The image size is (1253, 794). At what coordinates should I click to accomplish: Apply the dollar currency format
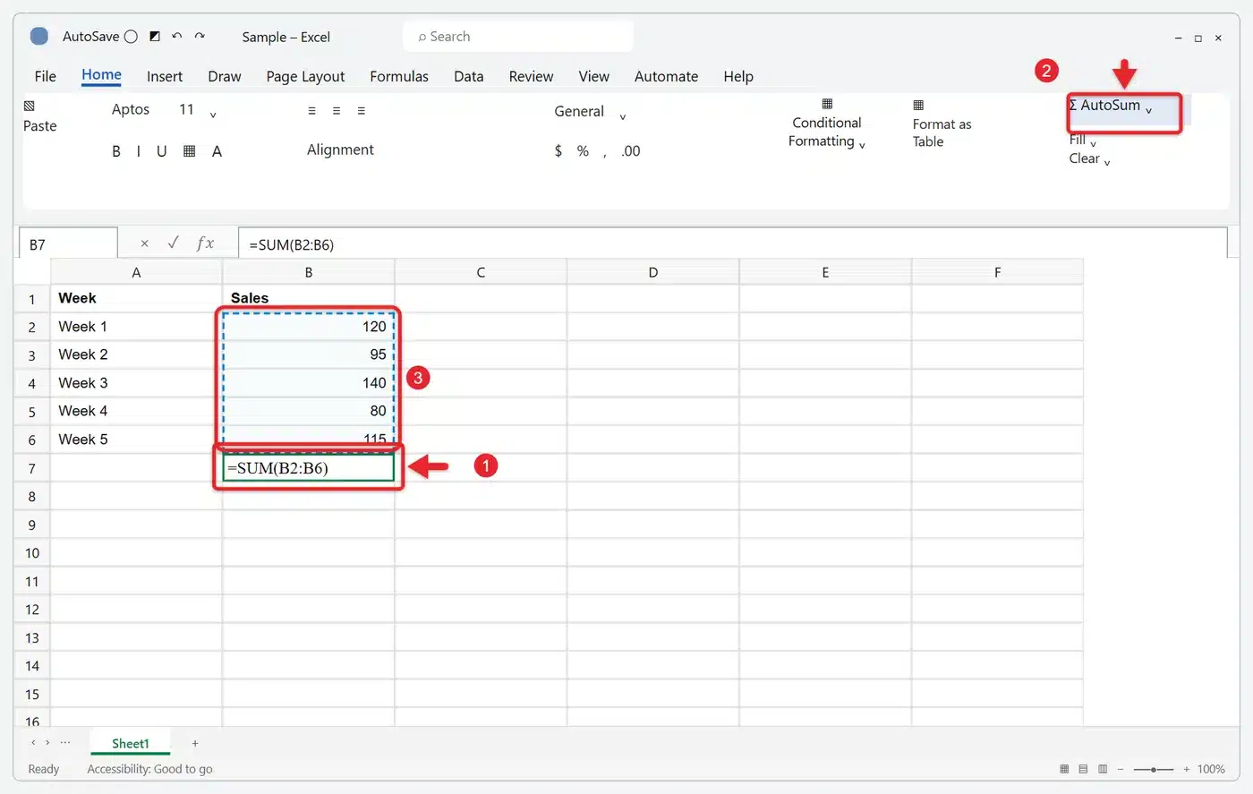(x=558, y=151)
